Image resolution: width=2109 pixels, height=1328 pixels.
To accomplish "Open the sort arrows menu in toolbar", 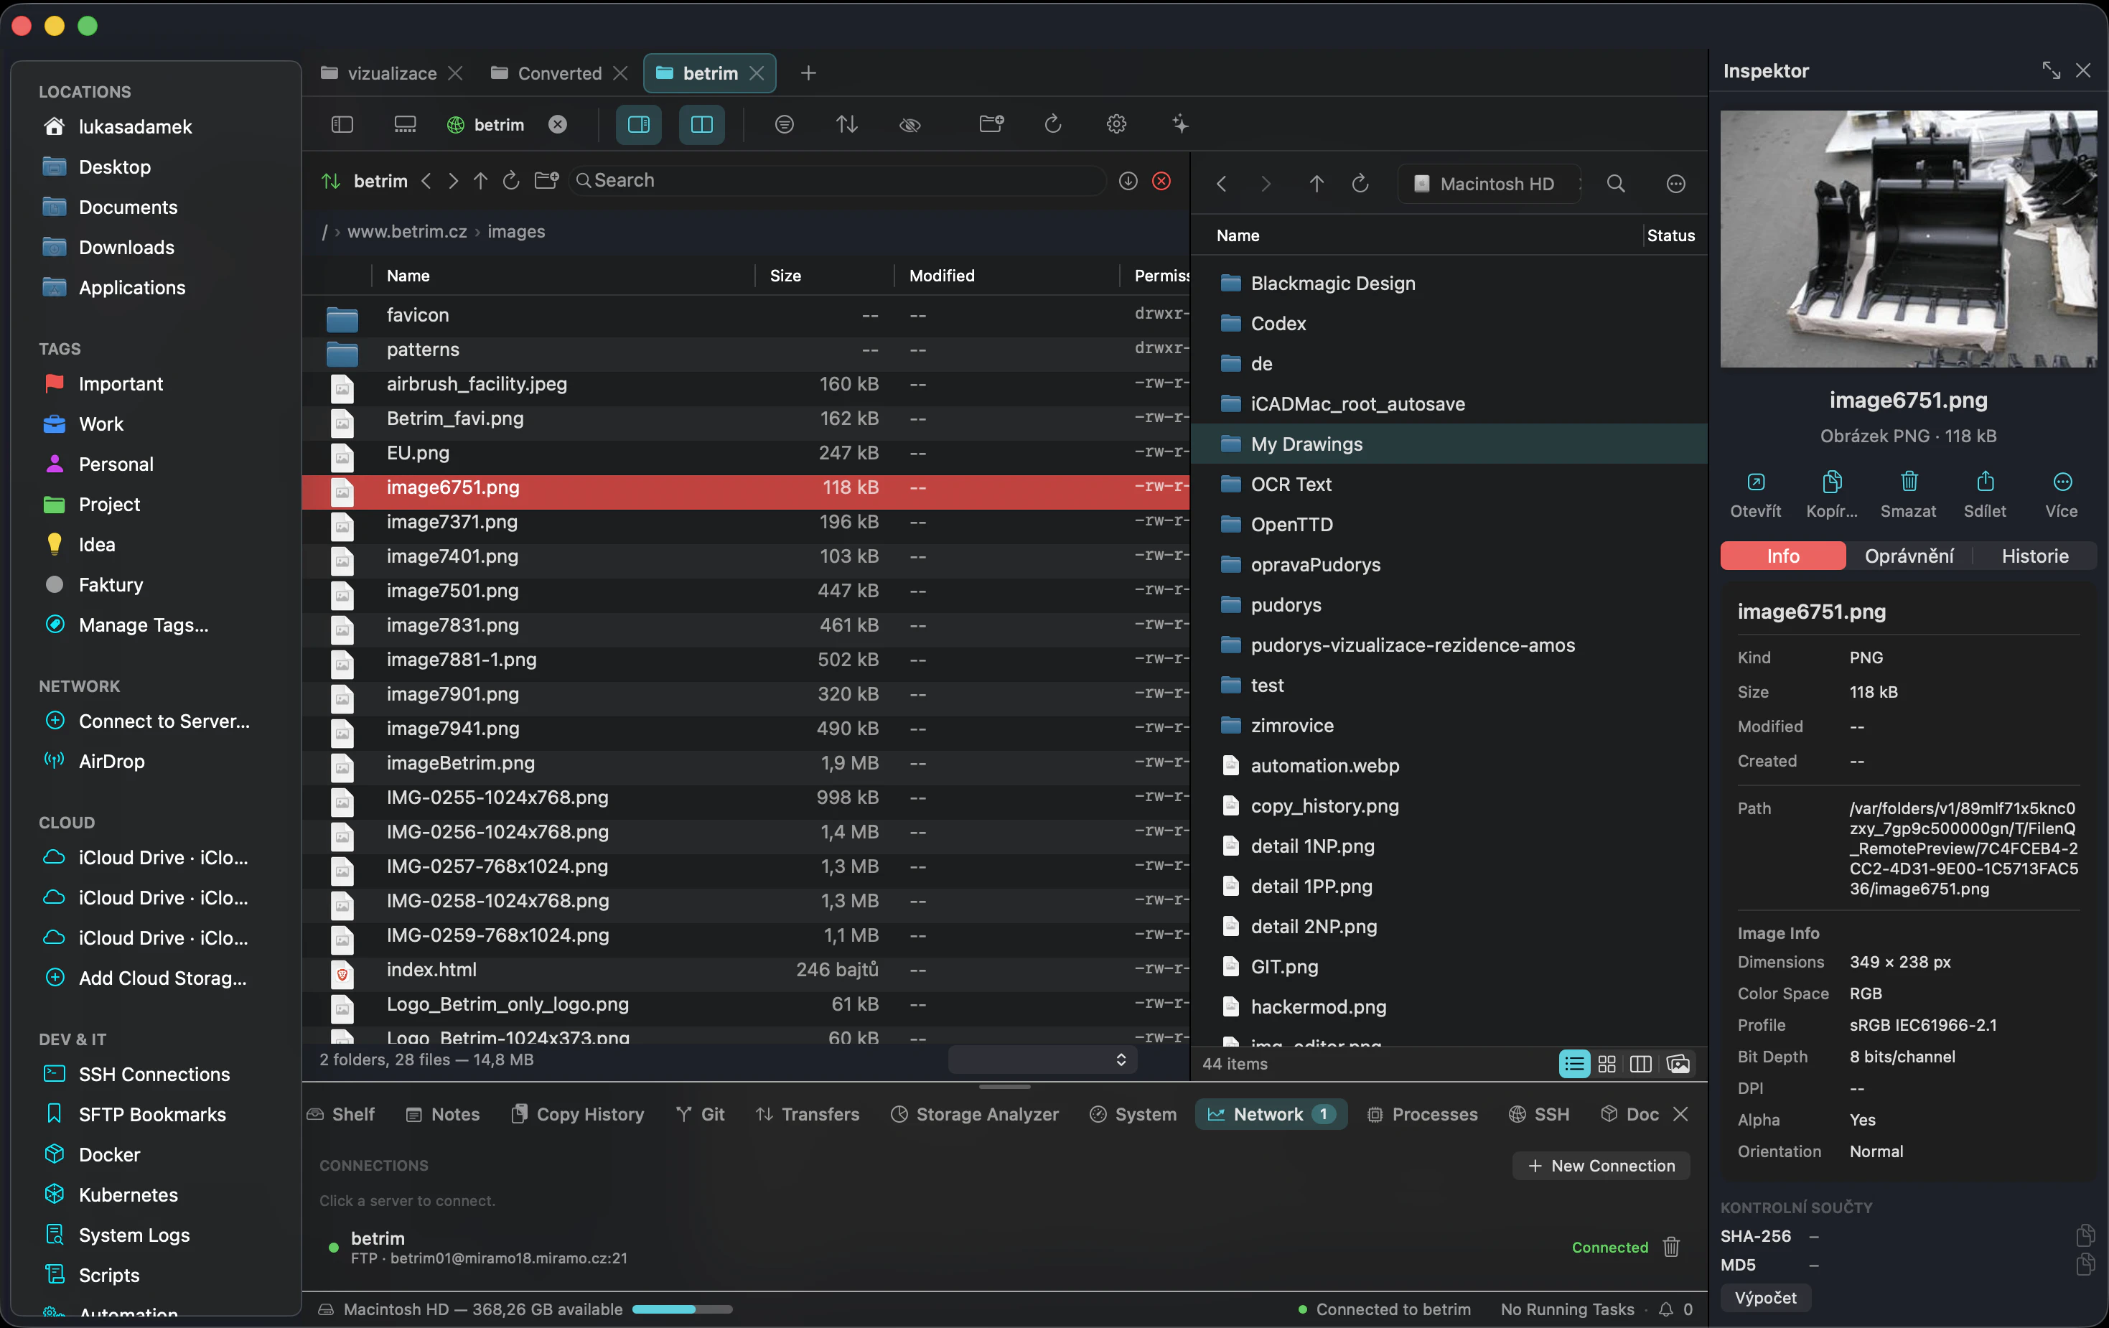I will tap(846, 124).
